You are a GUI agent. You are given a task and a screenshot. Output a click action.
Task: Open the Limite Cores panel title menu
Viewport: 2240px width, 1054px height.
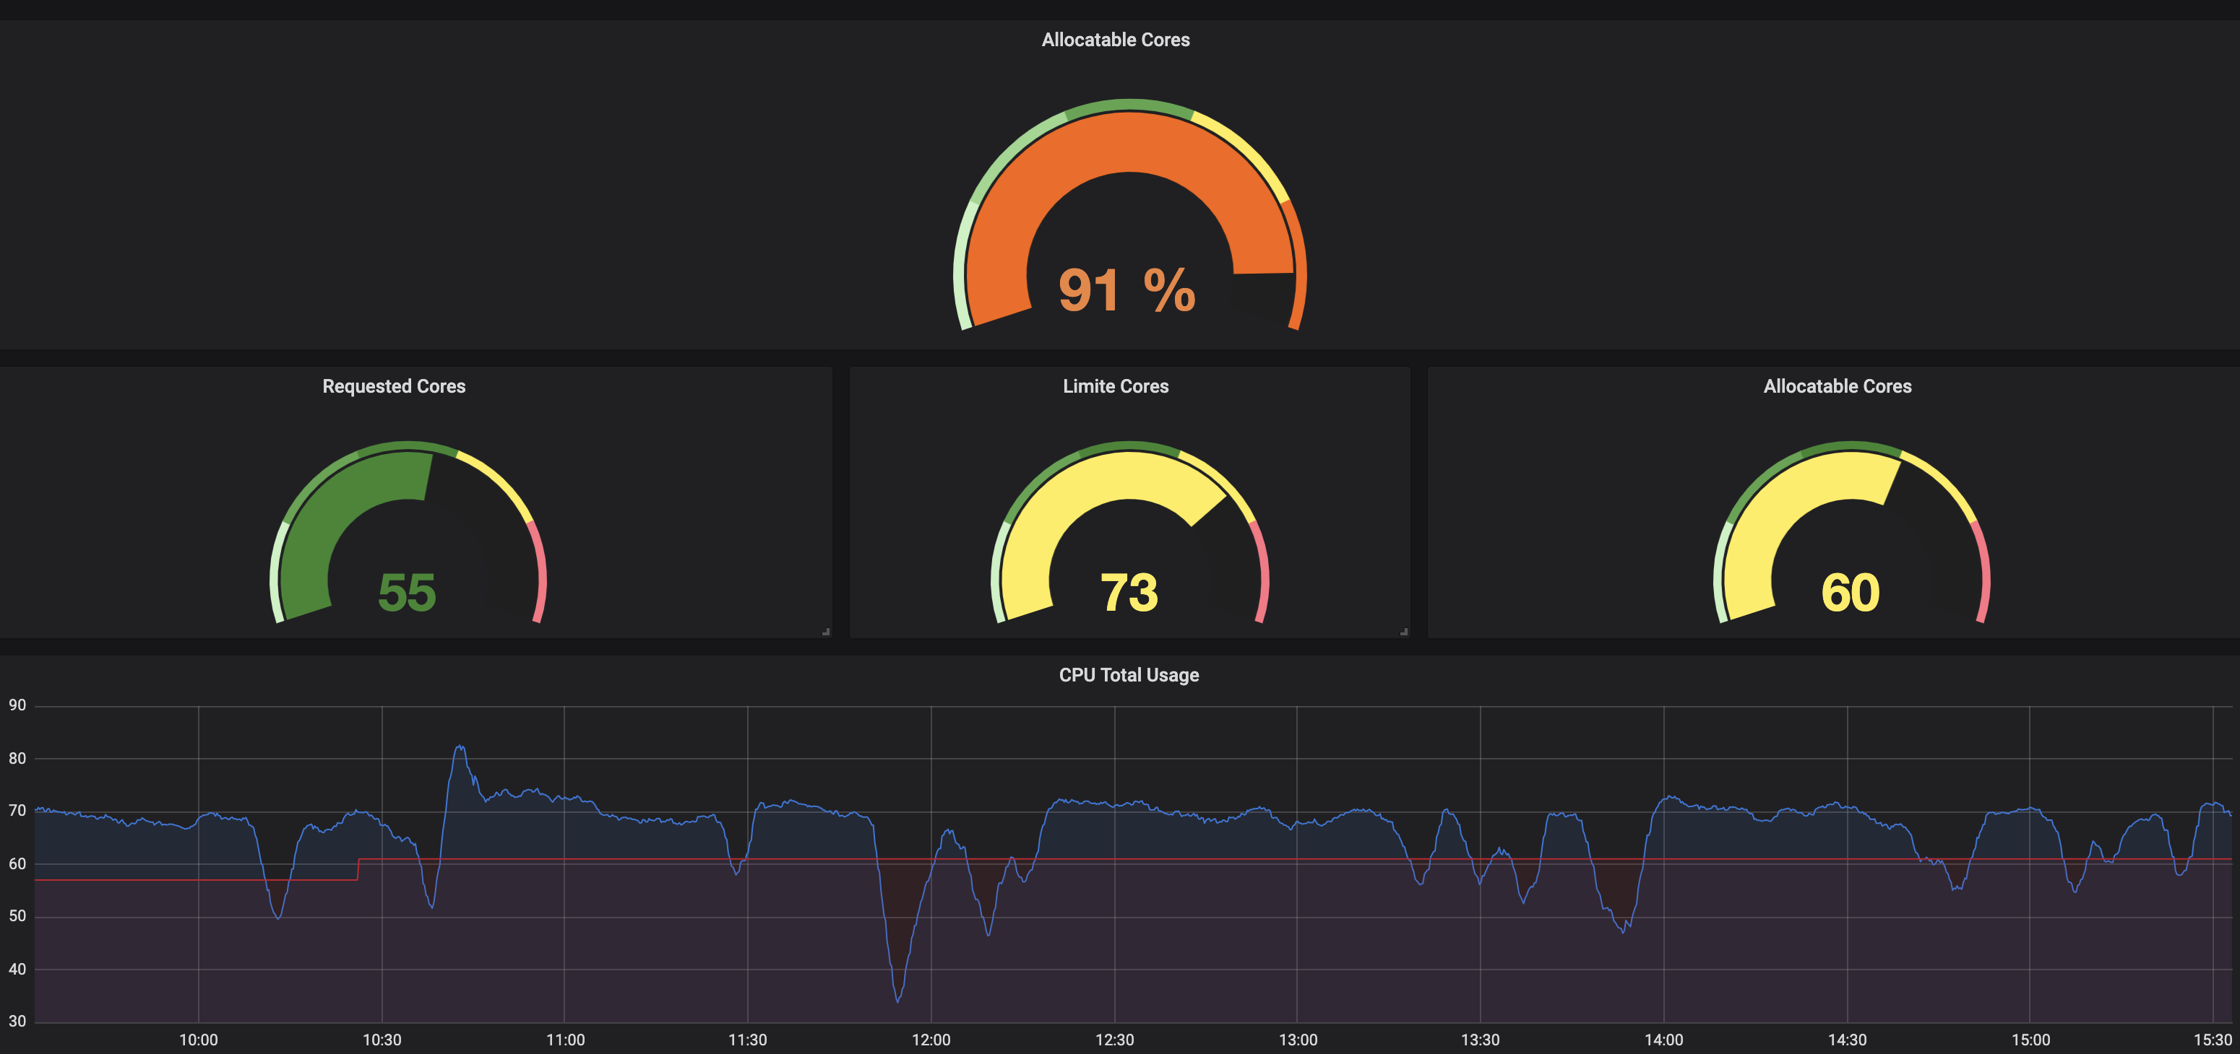[1116, 386]
